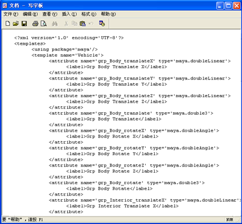The image size is (242, 224).
Task: Maximize the WordPad window
Action: 228,5
